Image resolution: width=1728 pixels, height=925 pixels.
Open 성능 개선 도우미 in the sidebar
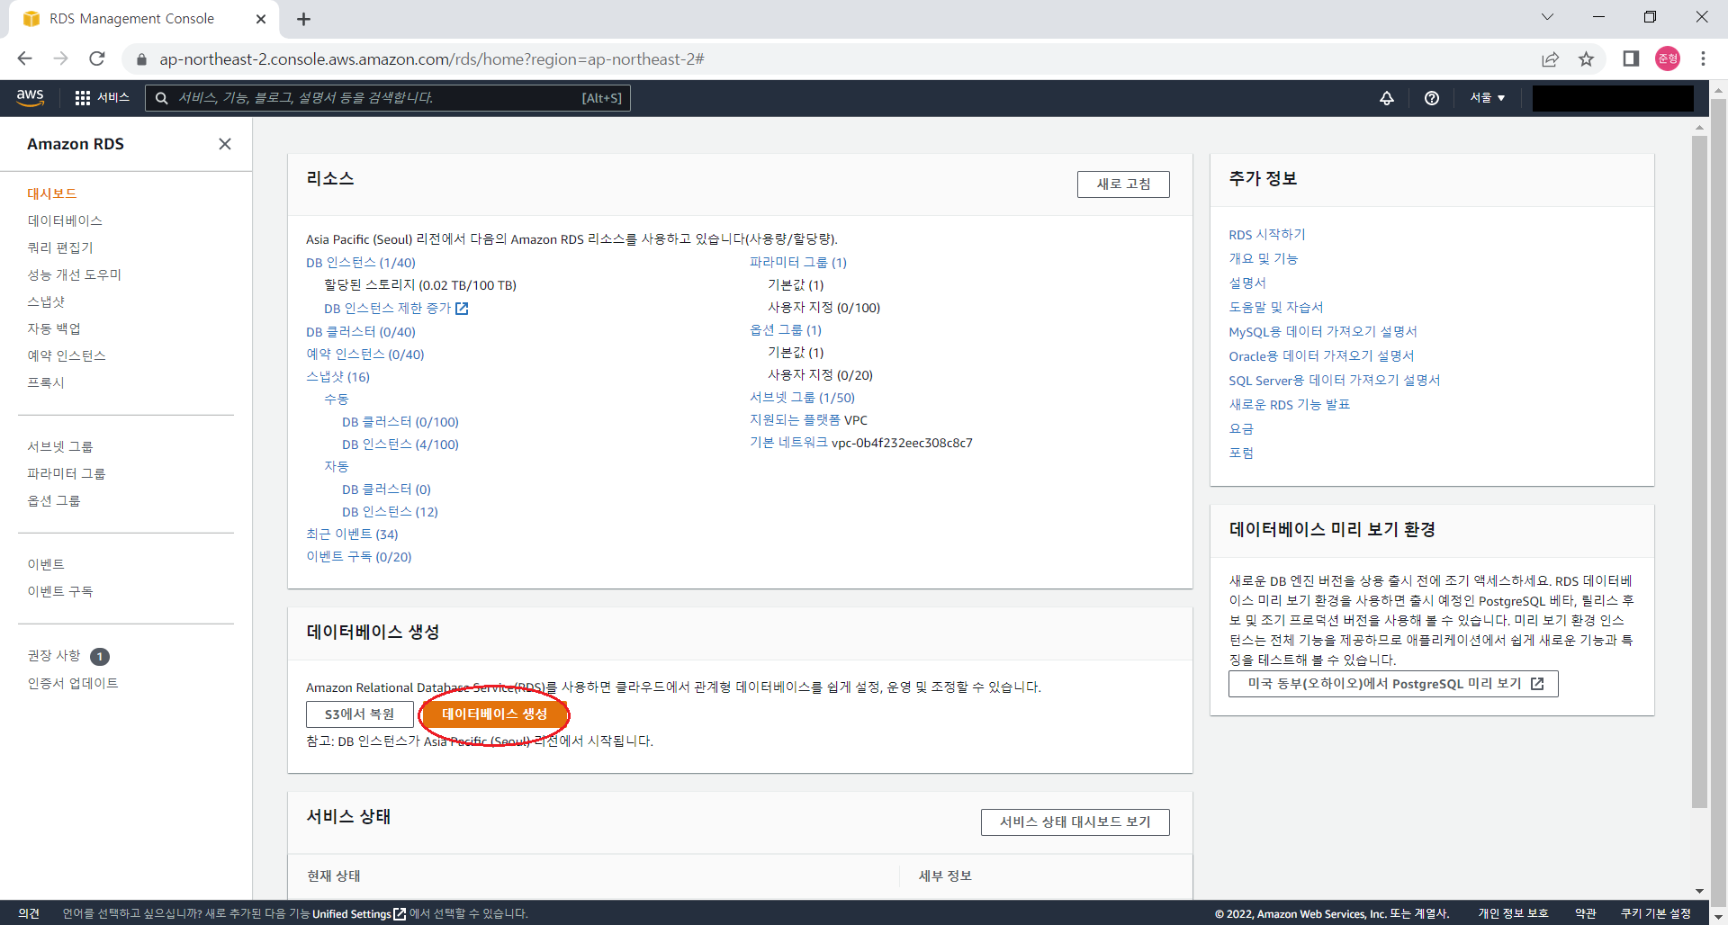(x=75, y=274)
